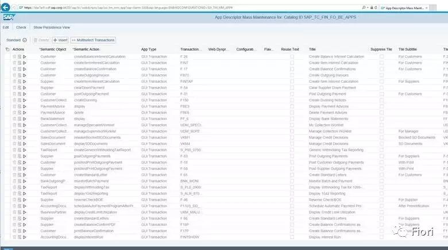
Task: Run the createBalanceInterestCalculation row's play icon
Action: point(25,57)
